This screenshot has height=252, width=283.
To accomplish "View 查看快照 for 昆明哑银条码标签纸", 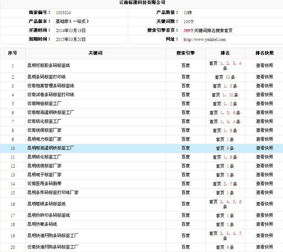I will click(x=264, y=204).
